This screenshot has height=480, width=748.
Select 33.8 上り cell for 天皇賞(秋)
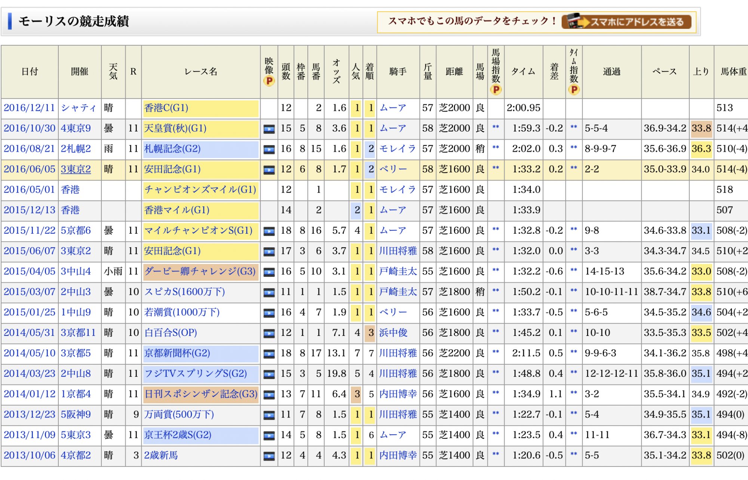pyautogui.click(x=701, y=128)
